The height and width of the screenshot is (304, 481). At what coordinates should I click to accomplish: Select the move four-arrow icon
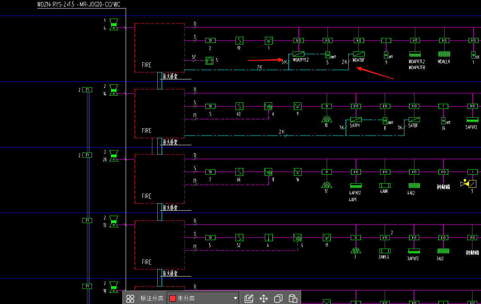pyautogui.click(x=264, y=299)
